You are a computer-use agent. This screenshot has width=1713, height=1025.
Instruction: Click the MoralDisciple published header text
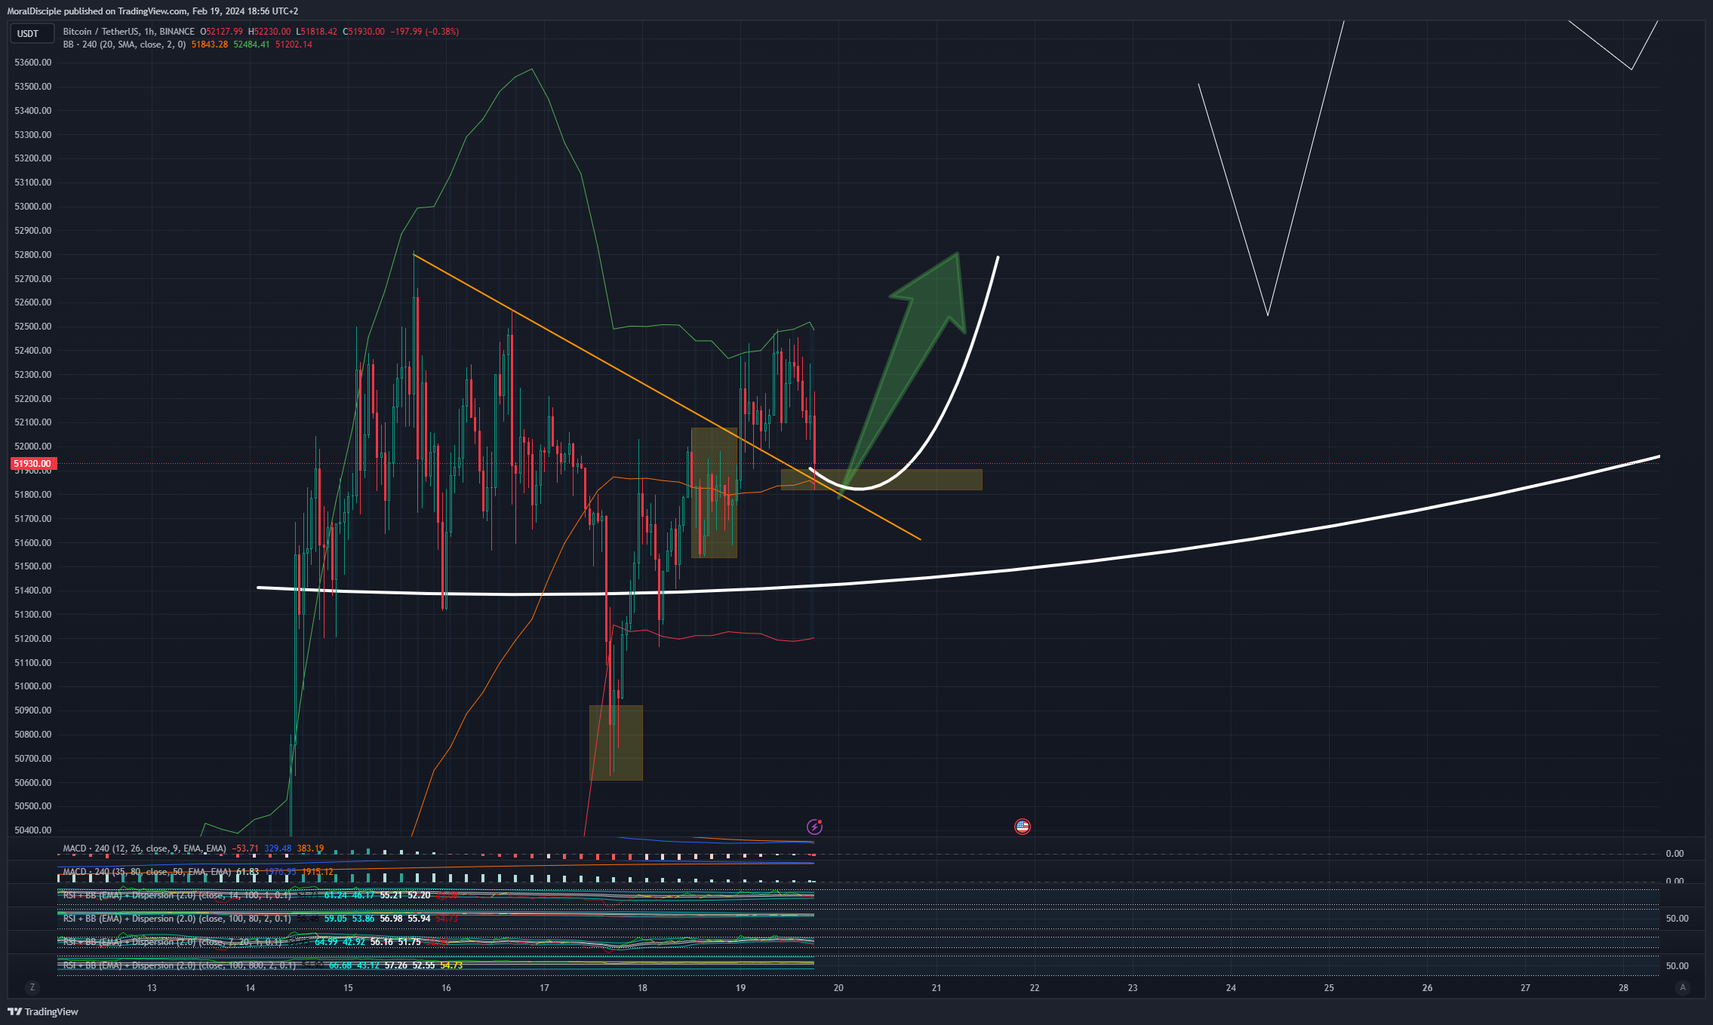point(152,11)
